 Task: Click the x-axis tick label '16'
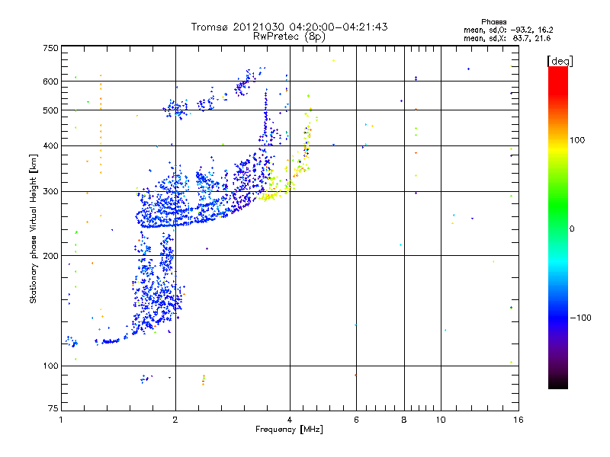pos(518,420)
